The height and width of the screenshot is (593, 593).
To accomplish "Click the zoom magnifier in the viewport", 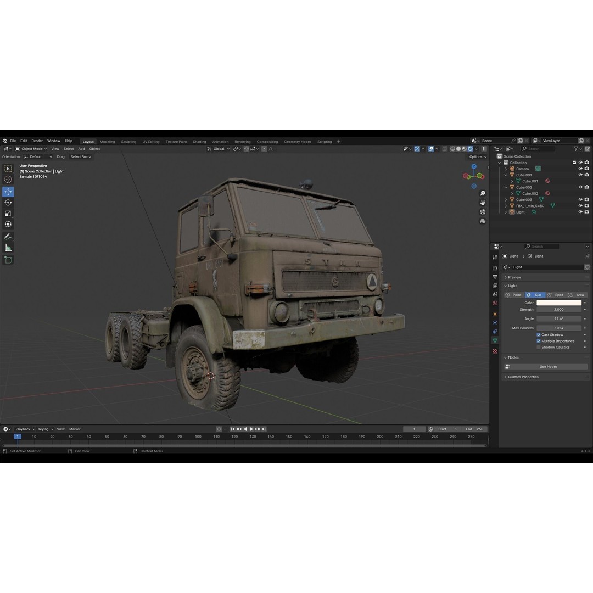I will click(483, 193).
